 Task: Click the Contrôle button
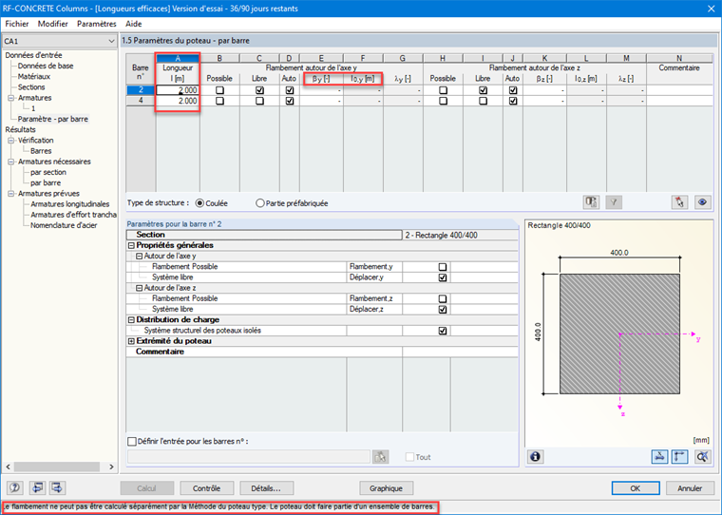click(x=207, y=487)
